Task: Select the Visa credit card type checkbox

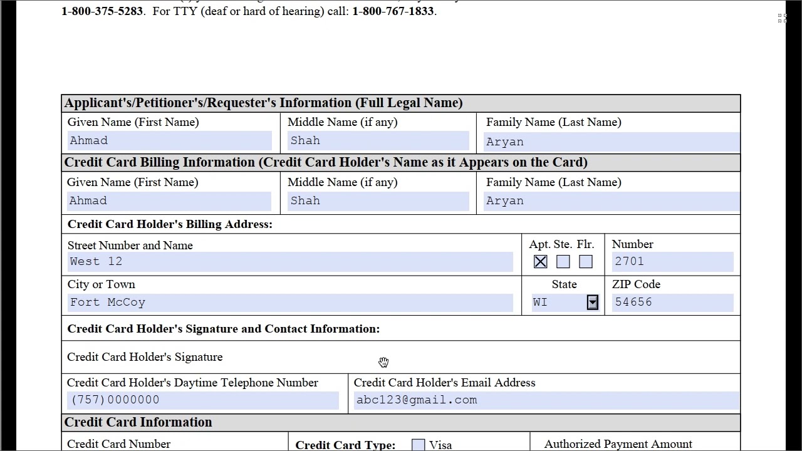Action: click(418, 444)
